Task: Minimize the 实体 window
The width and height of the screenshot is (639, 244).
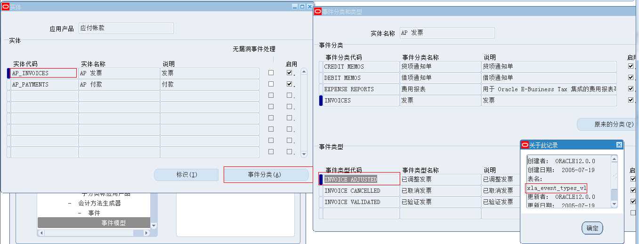Action: pyautogui.click(x=295, y=7)
